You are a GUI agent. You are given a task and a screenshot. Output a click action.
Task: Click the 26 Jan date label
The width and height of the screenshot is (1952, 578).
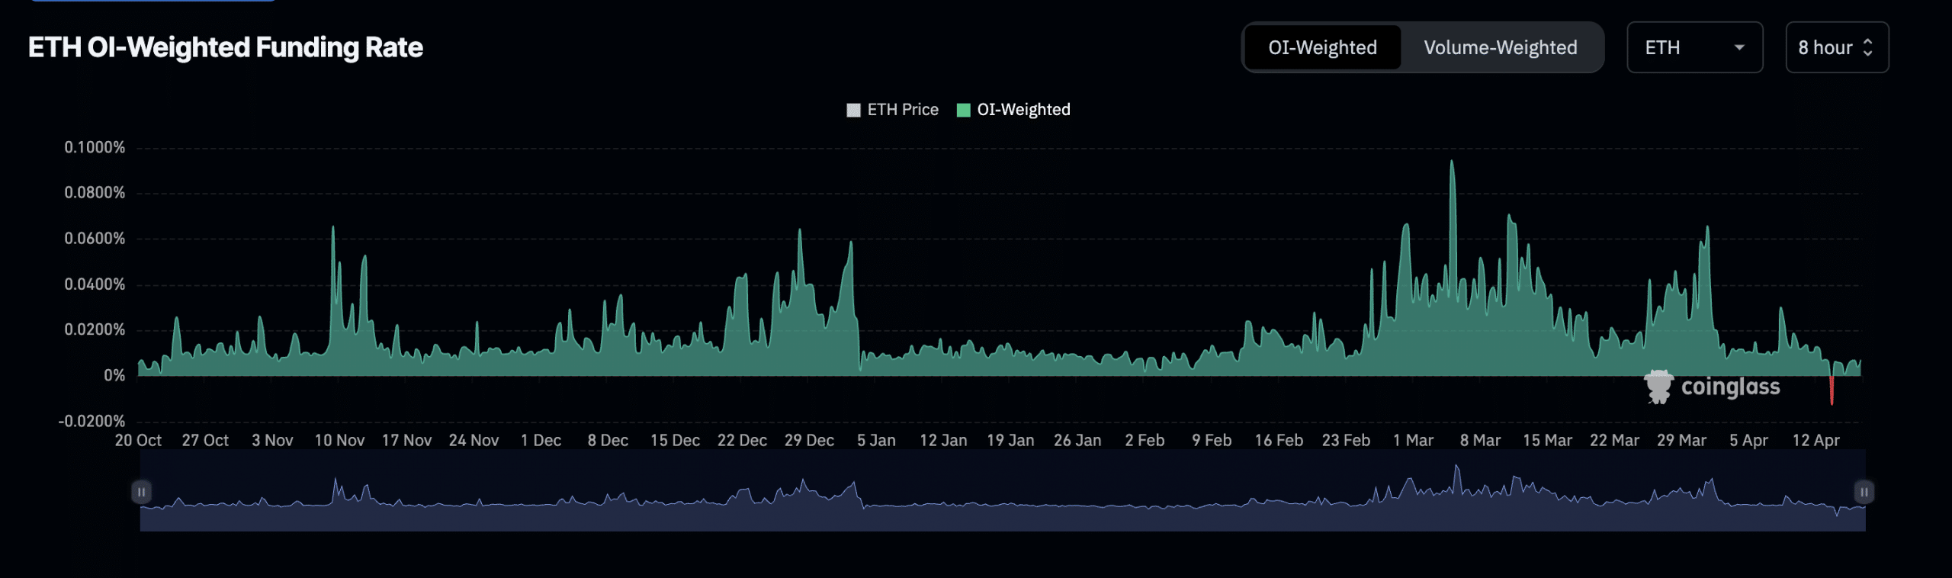tap(1077, 441)
